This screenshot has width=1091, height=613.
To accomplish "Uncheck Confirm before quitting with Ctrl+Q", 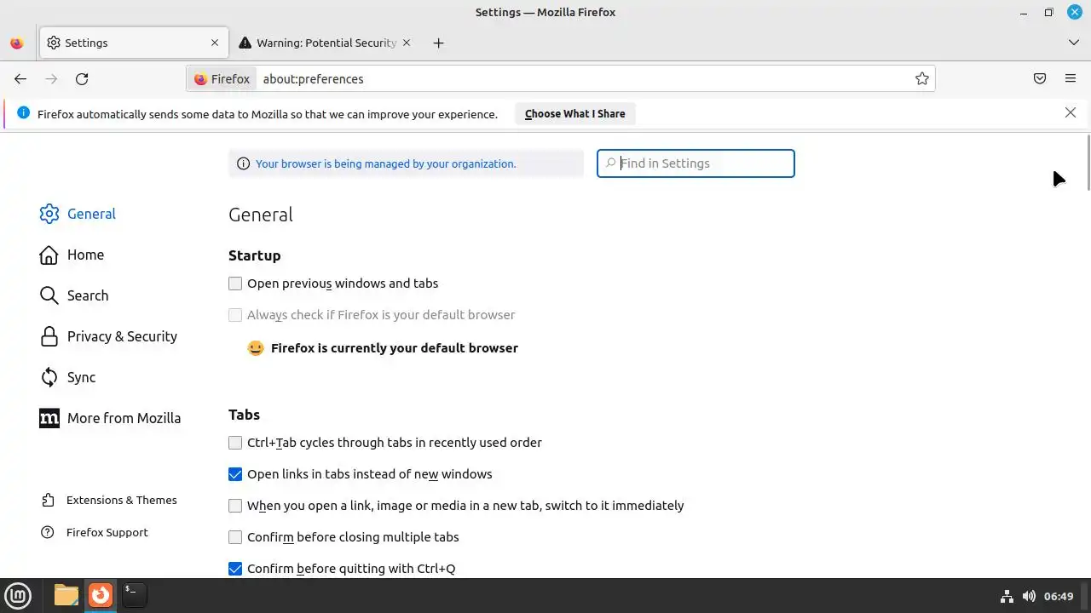I will 235,569.
